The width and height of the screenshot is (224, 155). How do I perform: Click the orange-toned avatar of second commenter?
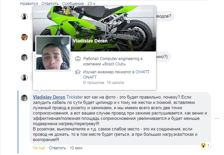[24, 37]
